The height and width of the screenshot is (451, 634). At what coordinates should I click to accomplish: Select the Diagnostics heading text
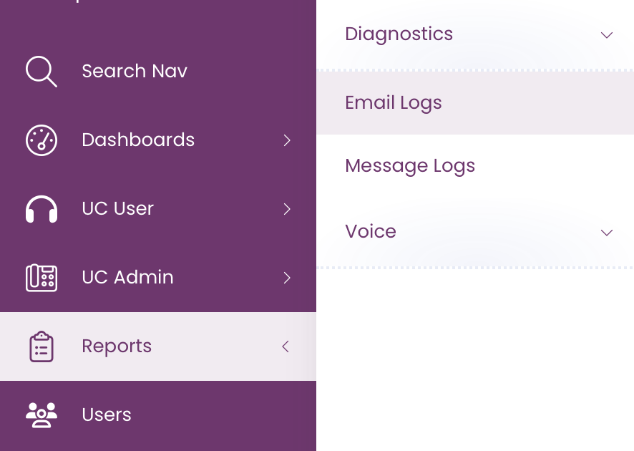(x=399, y=34)
